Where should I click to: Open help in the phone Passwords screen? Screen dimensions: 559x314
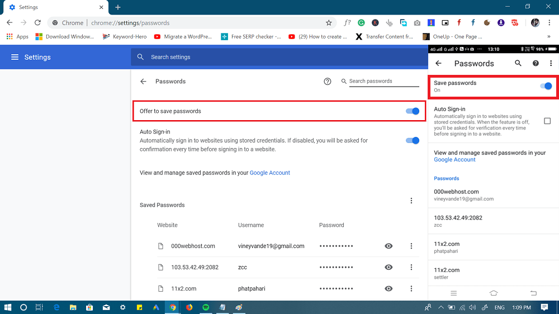536,63
